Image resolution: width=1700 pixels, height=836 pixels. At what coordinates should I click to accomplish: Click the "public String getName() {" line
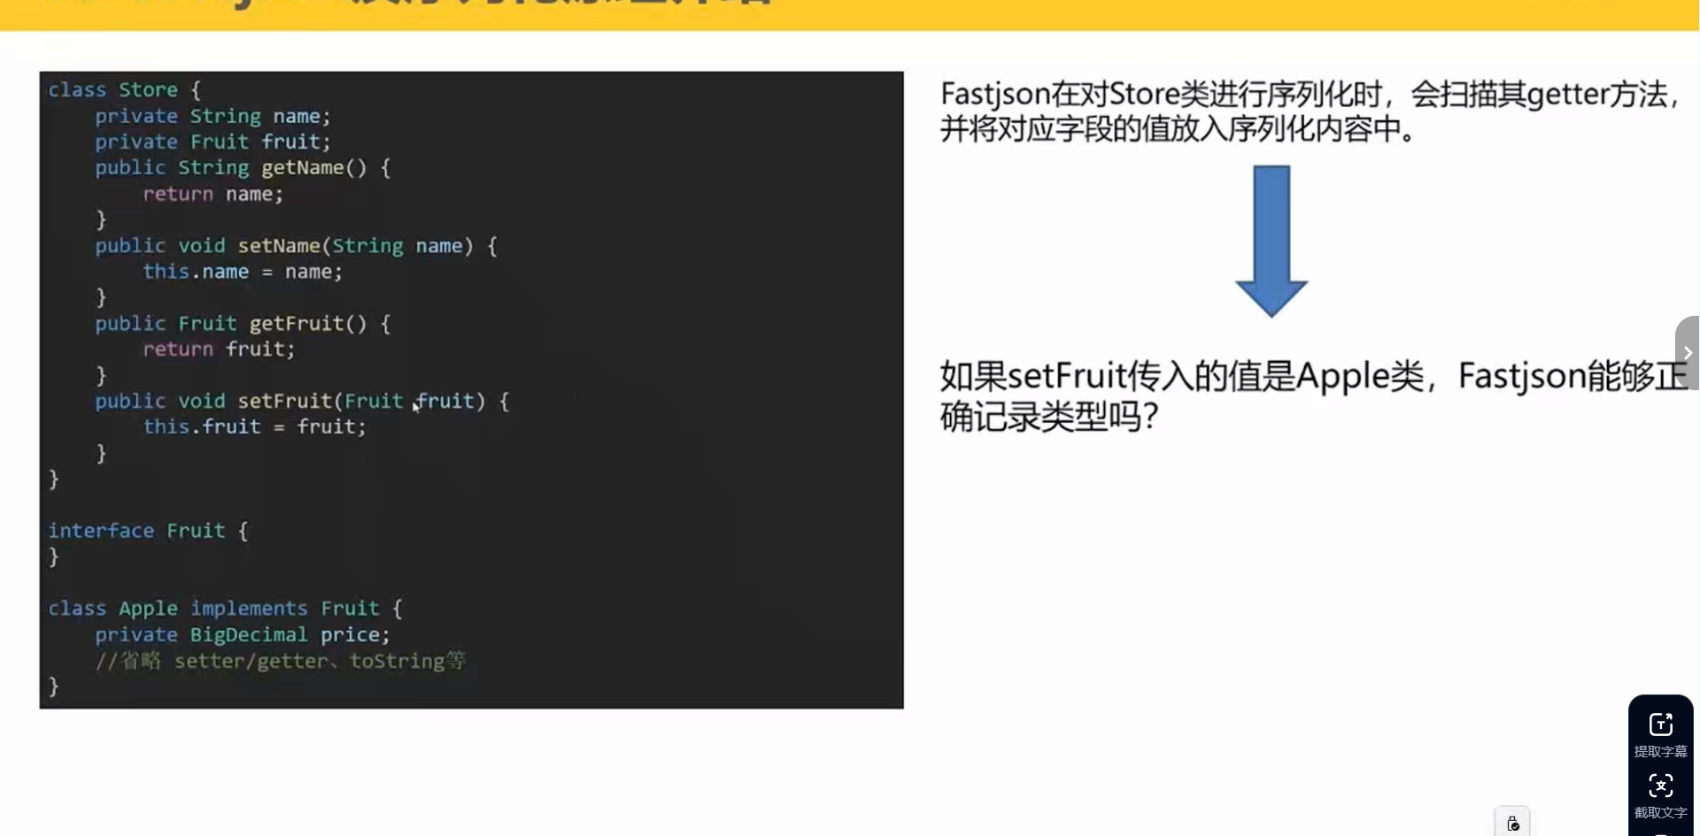(243, 167)
